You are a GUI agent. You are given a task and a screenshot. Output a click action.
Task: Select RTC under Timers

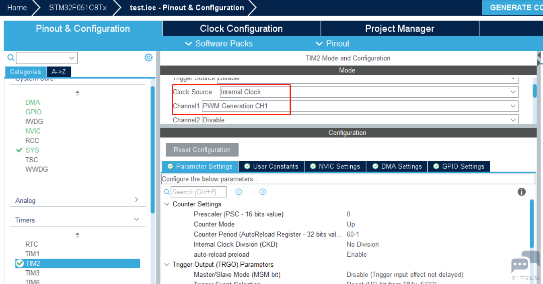[32, 244]
